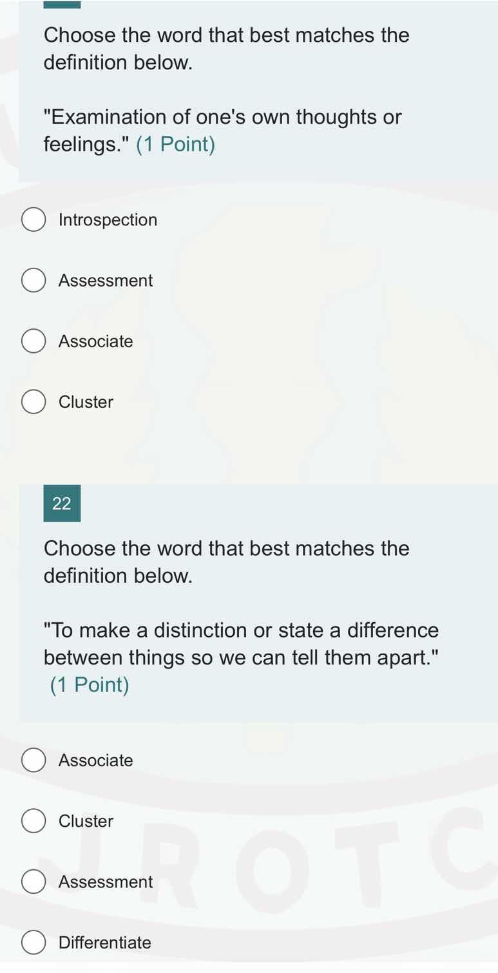The height and width of the screenshot is (973, 498).
Task: Select the Assessment option for question 22
Action: tap(34, 882)
